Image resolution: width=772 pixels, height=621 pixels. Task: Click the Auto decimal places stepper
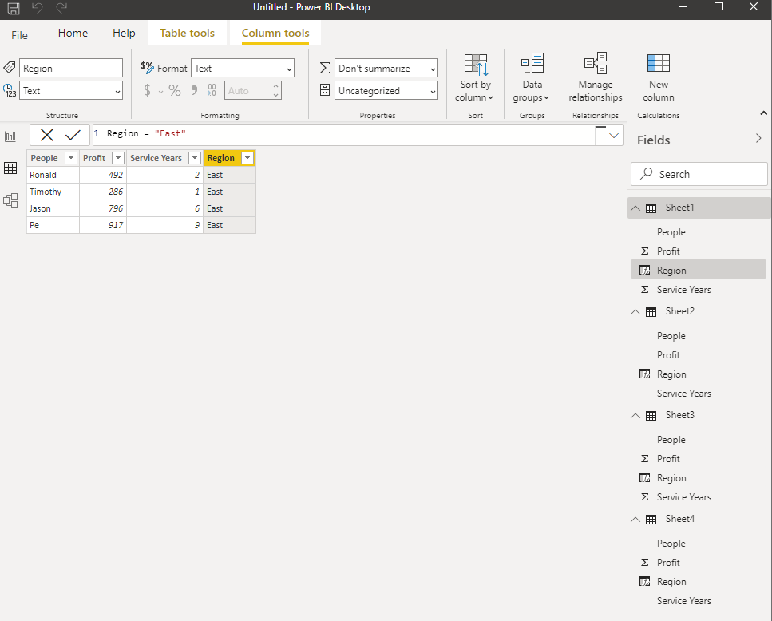[x=253, y=90]
